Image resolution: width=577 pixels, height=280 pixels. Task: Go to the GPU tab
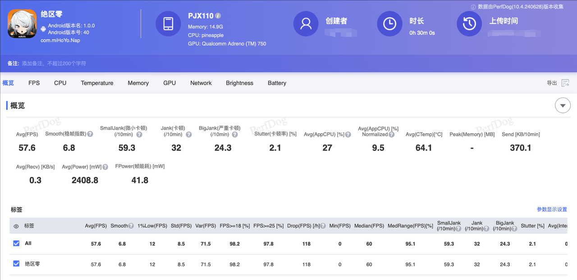[169, 83]
